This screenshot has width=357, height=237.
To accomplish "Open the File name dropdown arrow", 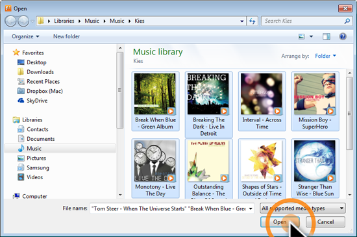I will 251,208.
